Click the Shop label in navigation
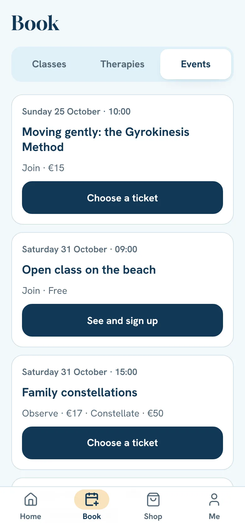This screenshot has width=245, height=531. [x=153, y=516]
